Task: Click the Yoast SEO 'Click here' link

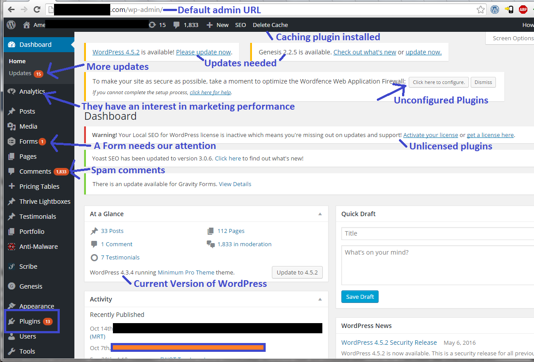Action: pyautogui.click(x=228, y=158)
